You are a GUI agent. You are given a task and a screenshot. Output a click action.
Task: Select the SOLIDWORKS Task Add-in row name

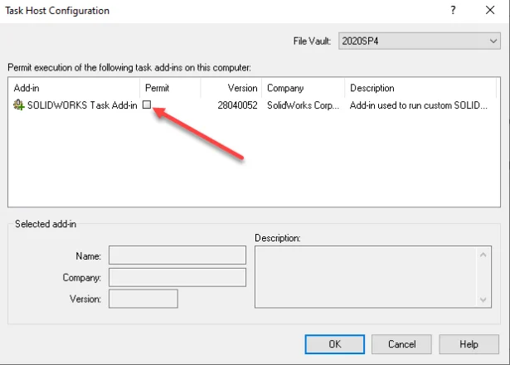tap(82, 105)
